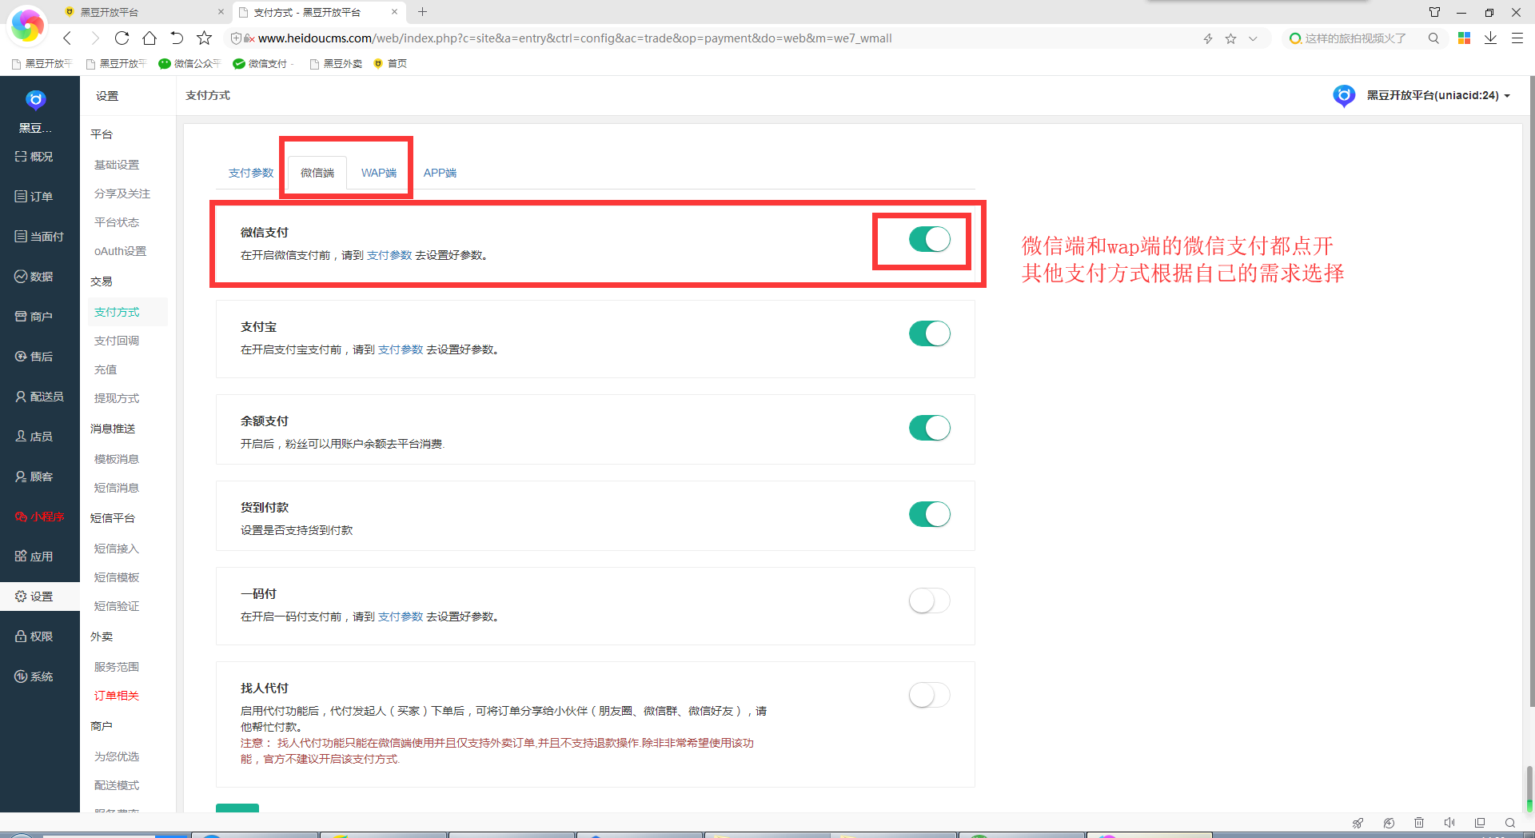The width and height of the screenshot is (1535, 838).
Task: Close the 支付方式 browser tab
Action: [x=394, y=12]
